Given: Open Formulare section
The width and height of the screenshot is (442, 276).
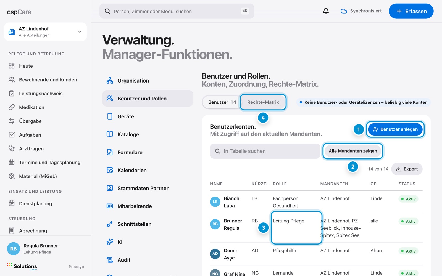Looking at the screenshot, I should point(148,152).
